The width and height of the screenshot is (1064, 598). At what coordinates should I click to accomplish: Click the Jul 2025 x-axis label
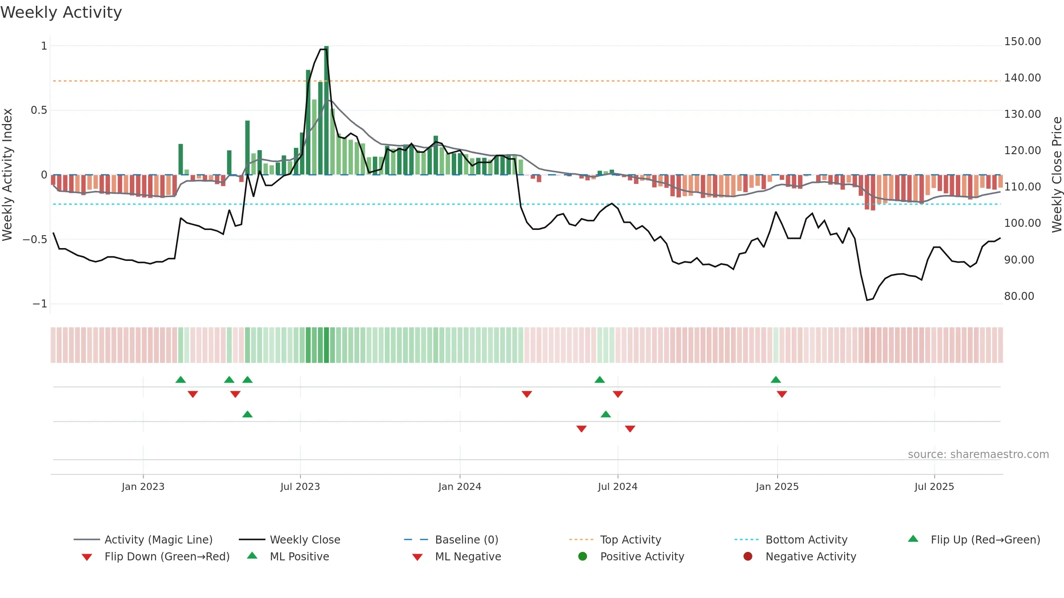[x=934, y=486]
